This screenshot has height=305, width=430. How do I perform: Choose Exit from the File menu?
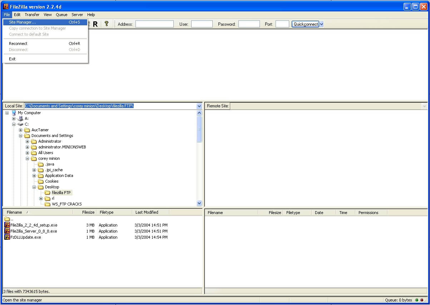point(45,59)
